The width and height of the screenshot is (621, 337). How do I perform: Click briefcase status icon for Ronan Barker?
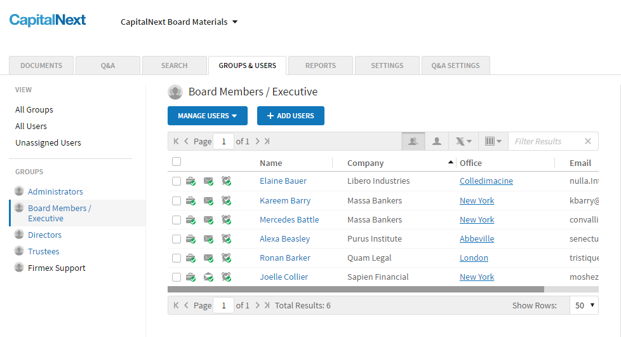[x=190, y=258]
